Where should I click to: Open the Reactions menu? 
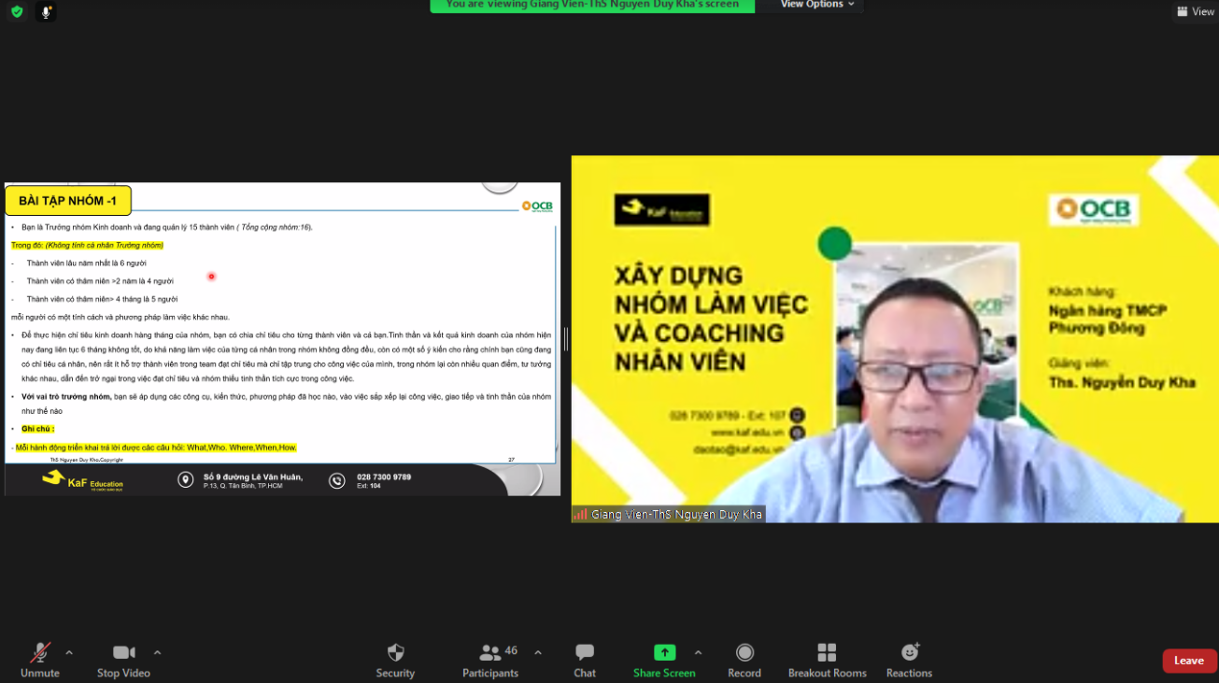(x=909, y=660)
